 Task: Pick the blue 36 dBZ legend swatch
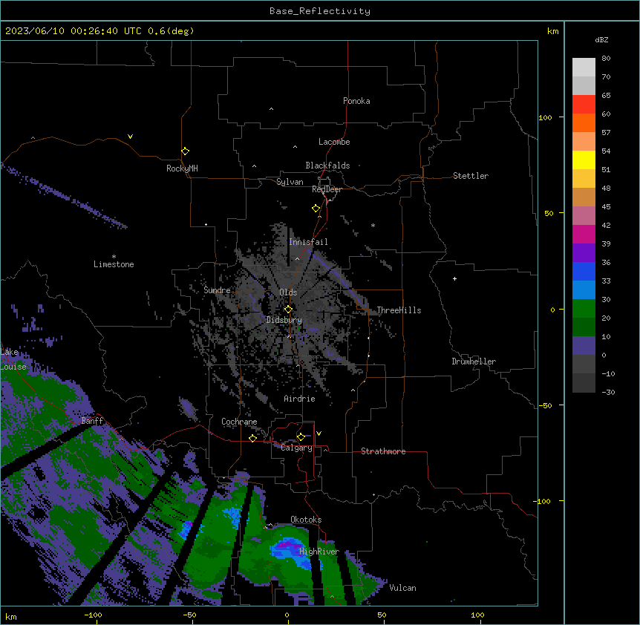pos(584,271)
